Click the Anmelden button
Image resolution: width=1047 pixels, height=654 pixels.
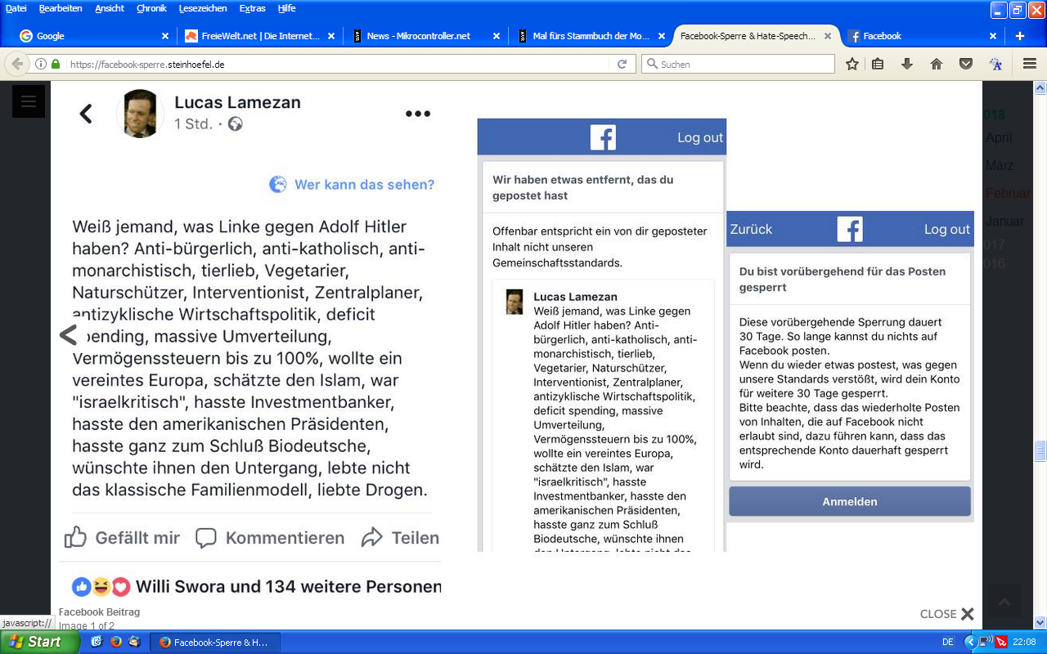(850, 501)
